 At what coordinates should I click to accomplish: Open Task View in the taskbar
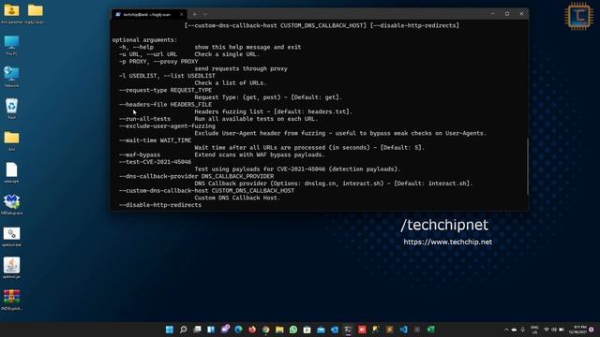click(x=197, y=330)
